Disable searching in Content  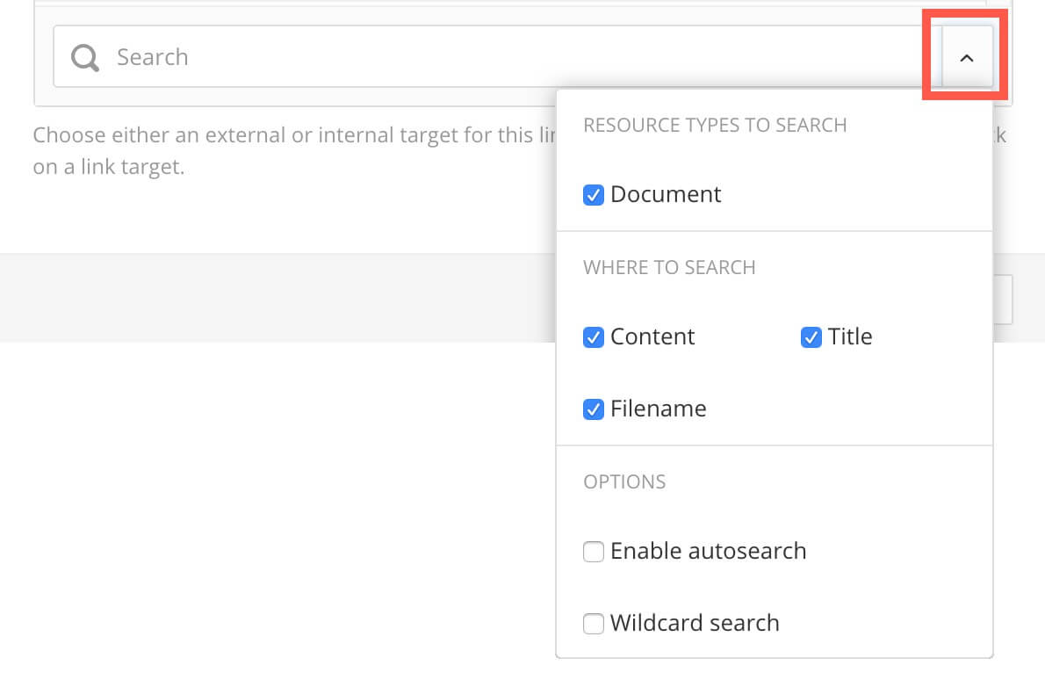(594, 336)
